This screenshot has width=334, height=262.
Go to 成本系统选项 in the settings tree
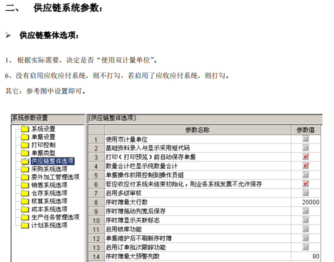click(x=49, y=209)
